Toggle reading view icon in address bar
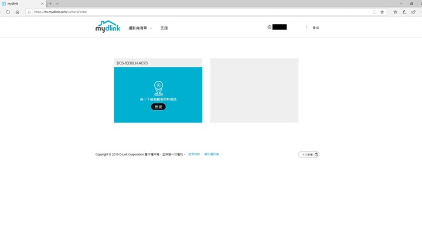The image size is (422, 225). [375, 12]
